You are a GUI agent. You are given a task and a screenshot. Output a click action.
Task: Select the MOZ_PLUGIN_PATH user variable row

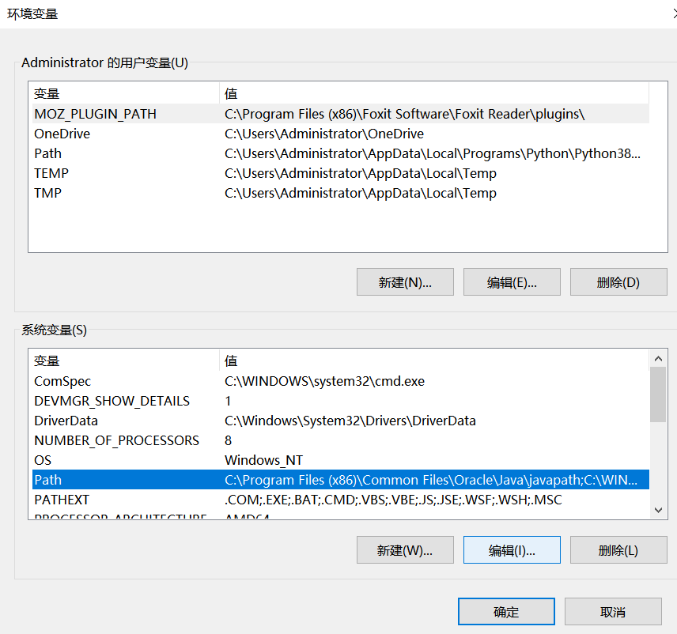(341, 114)
